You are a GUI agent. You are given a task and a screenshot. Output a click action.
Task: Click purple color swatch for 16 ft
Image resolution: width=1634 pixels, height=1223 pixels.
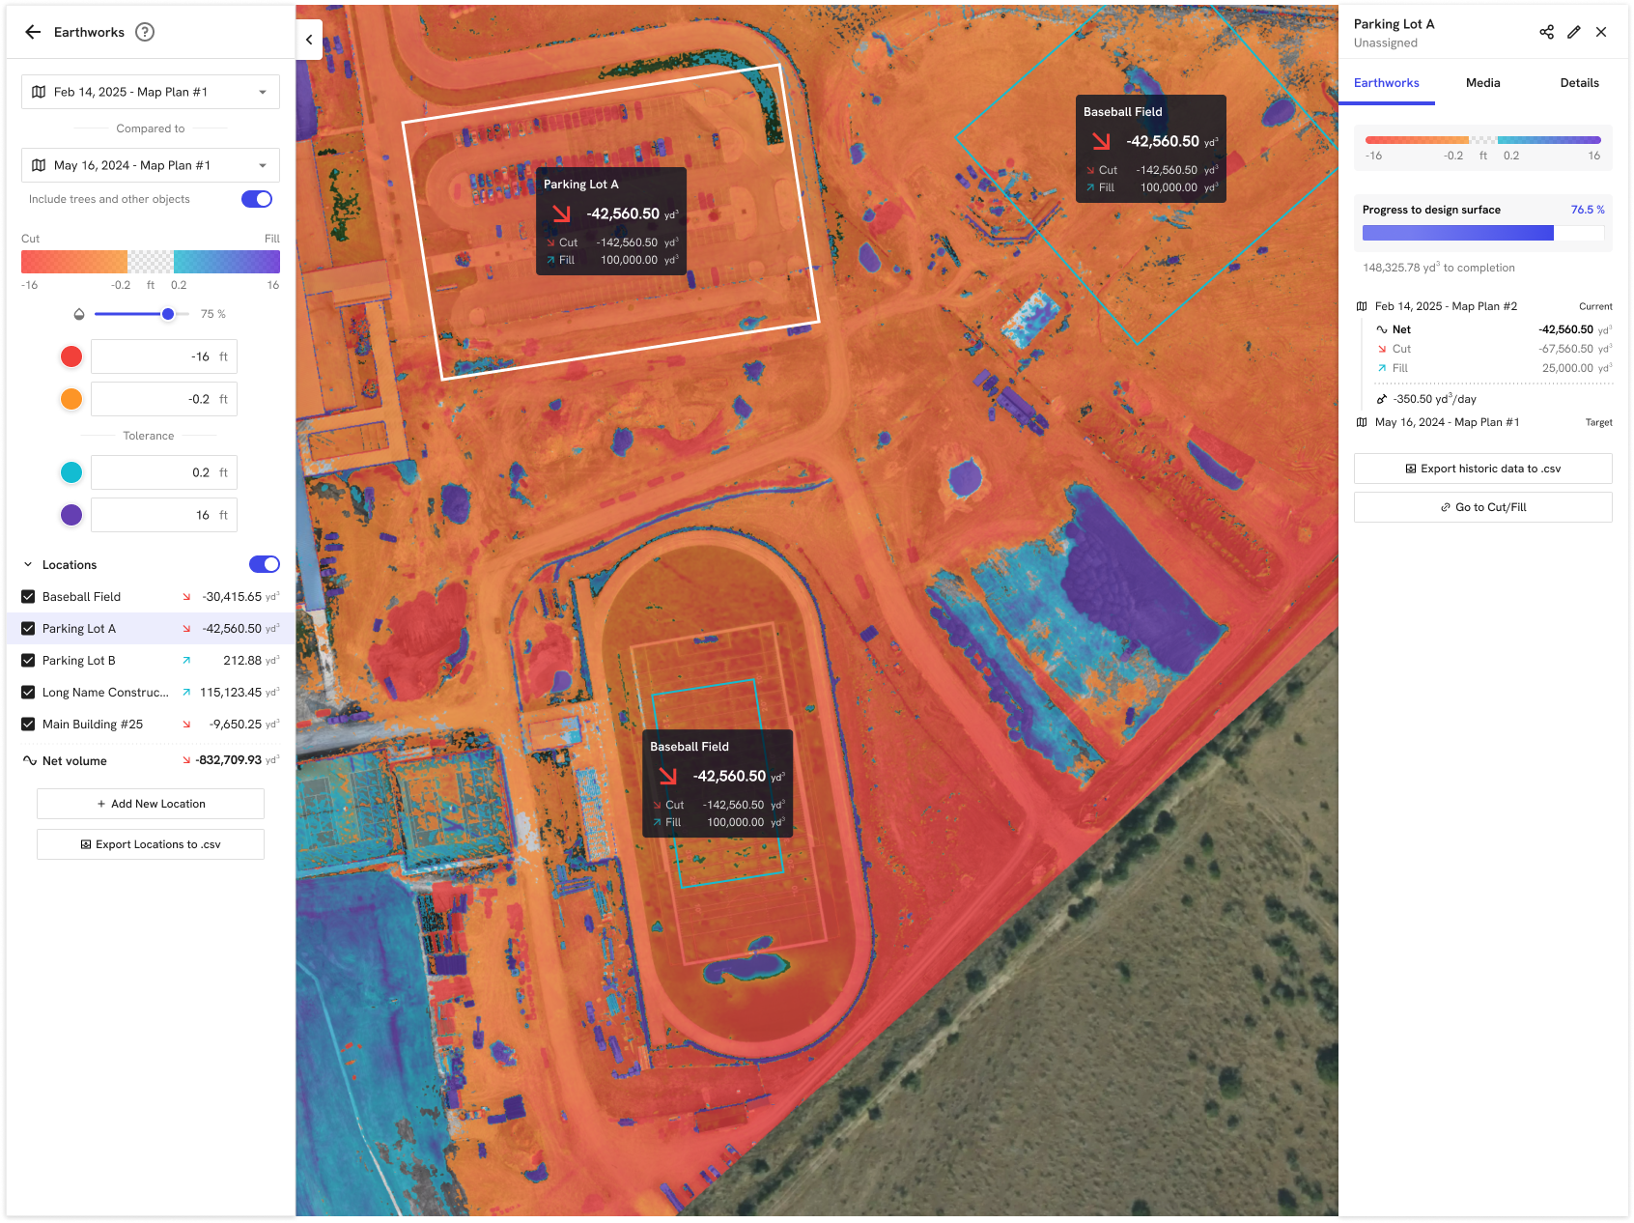point(71,515)
